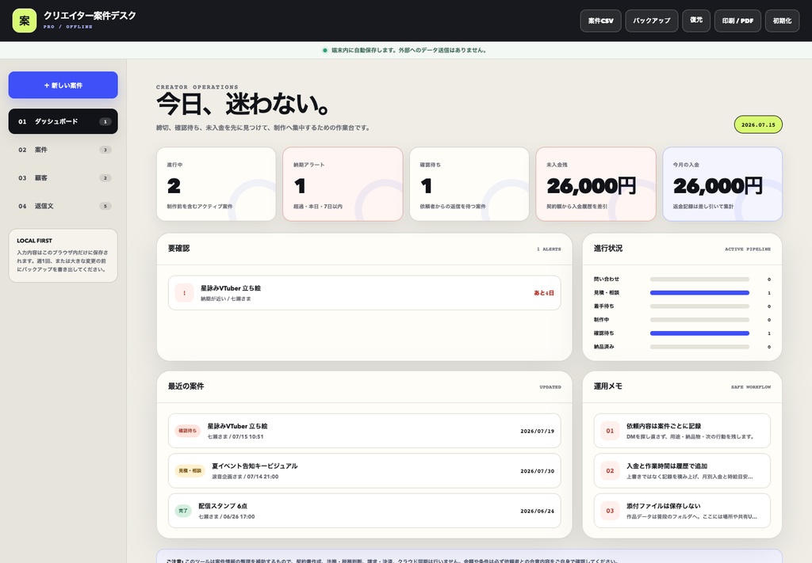Open 星詠みVTuber 立ち絵 in 最近の案件

(x=365, y=431)
